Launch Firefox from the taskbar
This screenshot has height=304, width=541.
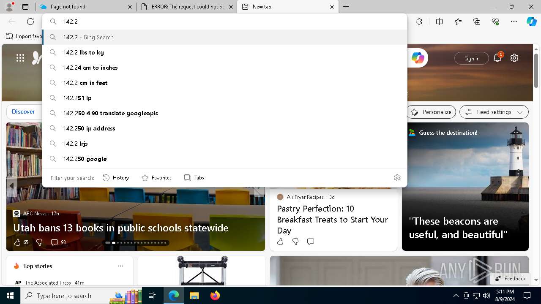[x=215, y=296]
